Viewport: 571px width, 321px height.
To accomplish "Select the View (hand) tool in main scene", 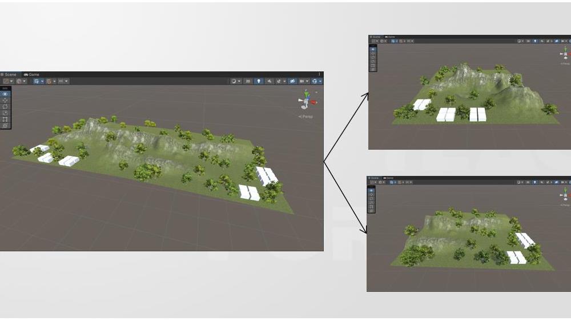I will 5,94.
